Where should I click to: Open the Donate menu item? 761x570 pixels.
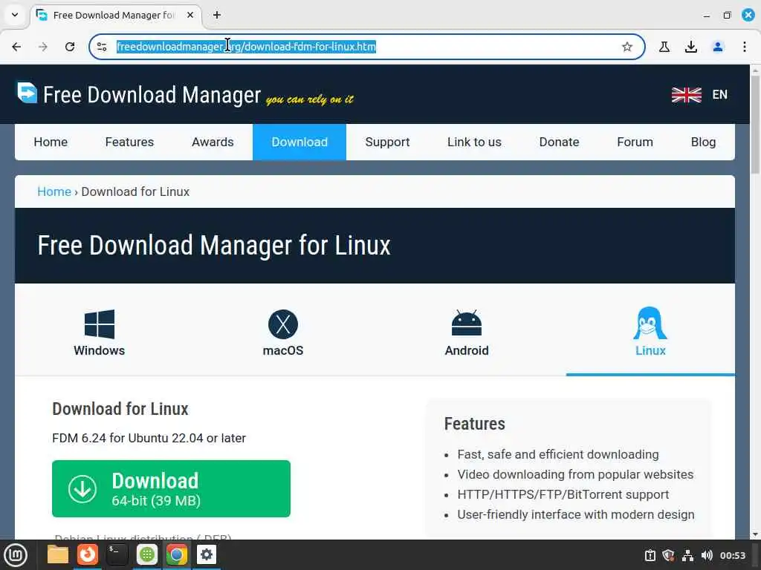[x=559, y=142]
